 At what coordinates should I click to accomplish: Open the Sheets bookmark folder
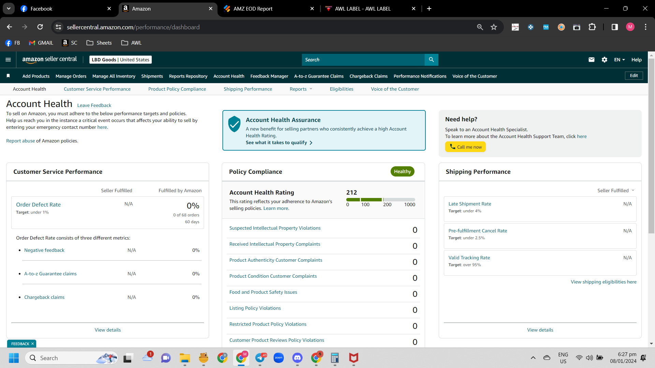point(99,43)
